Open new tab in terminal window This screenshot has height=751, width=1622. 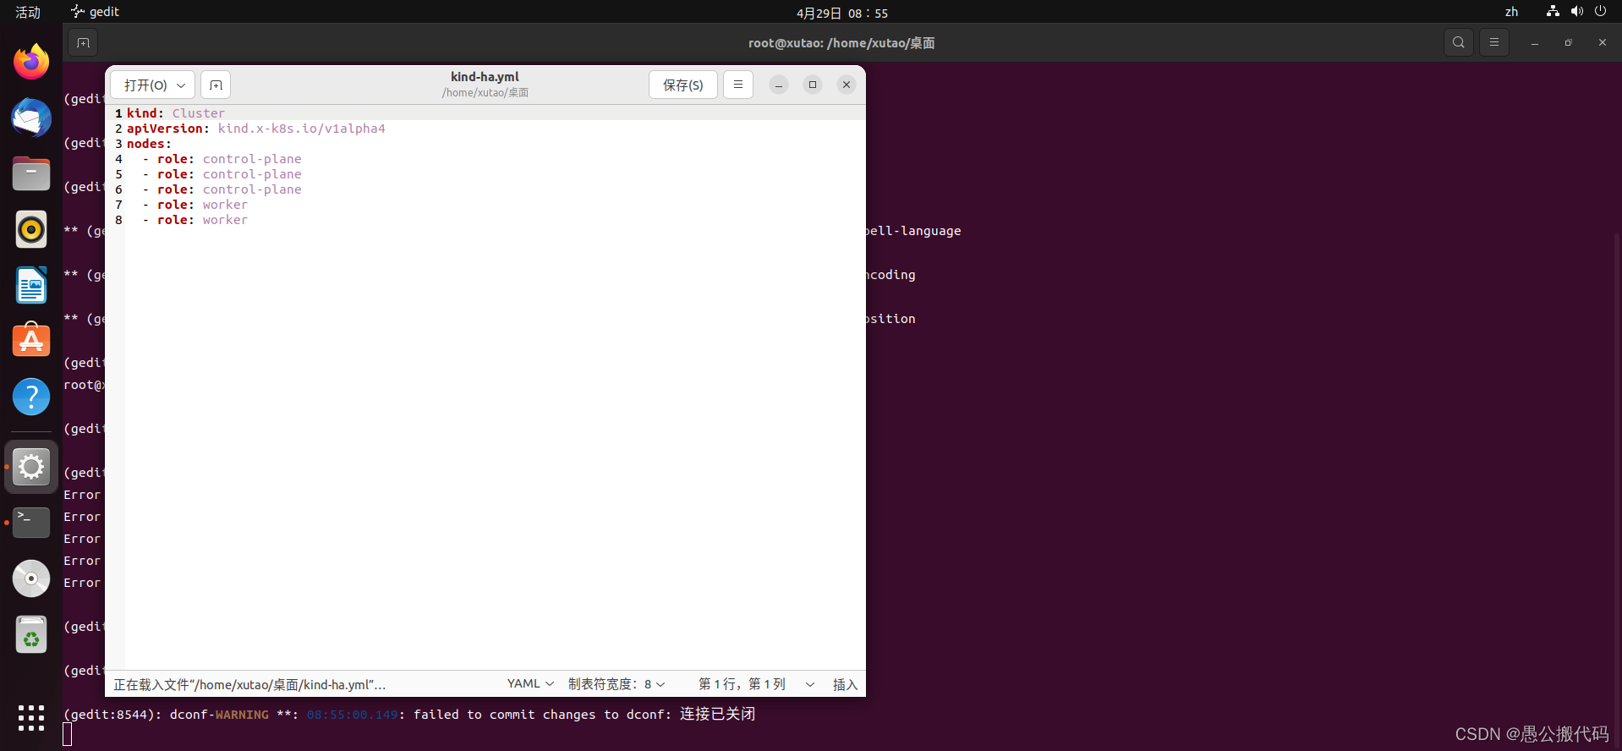pos(83,42)
